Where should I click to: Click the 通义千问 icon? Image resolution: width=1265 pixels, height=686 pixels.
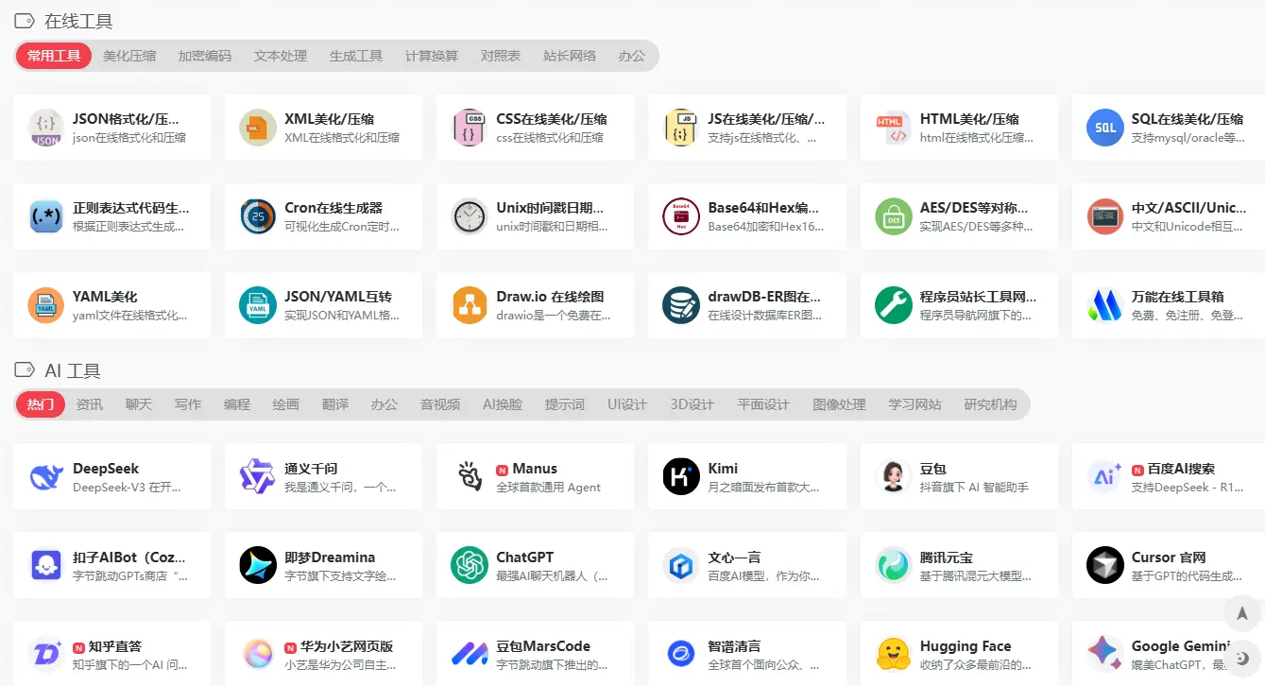point(258,477)
